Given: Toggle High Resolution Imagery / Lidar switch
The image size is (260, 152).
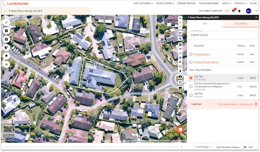Looking at the screenshot, I should pos(244,147).
